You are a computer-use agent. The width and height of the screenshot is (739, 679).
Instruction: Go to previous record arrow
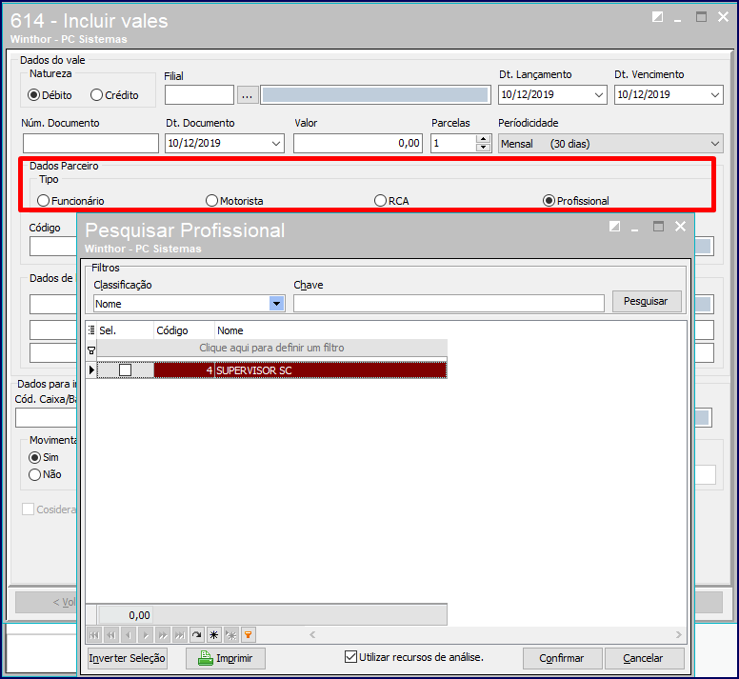pos(129,635)
